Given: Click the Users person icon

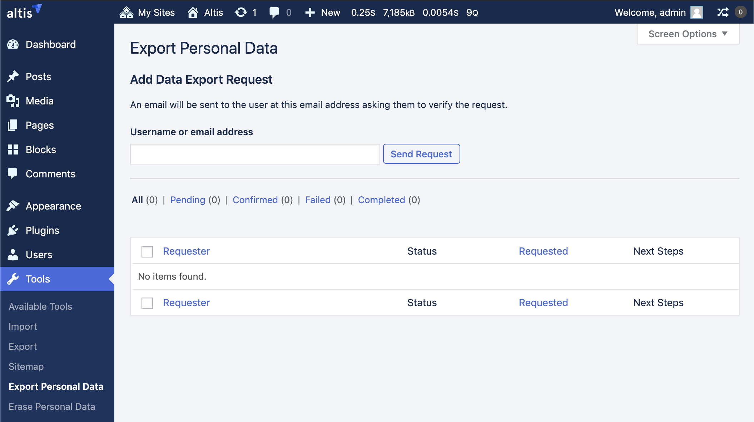Looking at the screenshot, I should [x=13, y=255].
